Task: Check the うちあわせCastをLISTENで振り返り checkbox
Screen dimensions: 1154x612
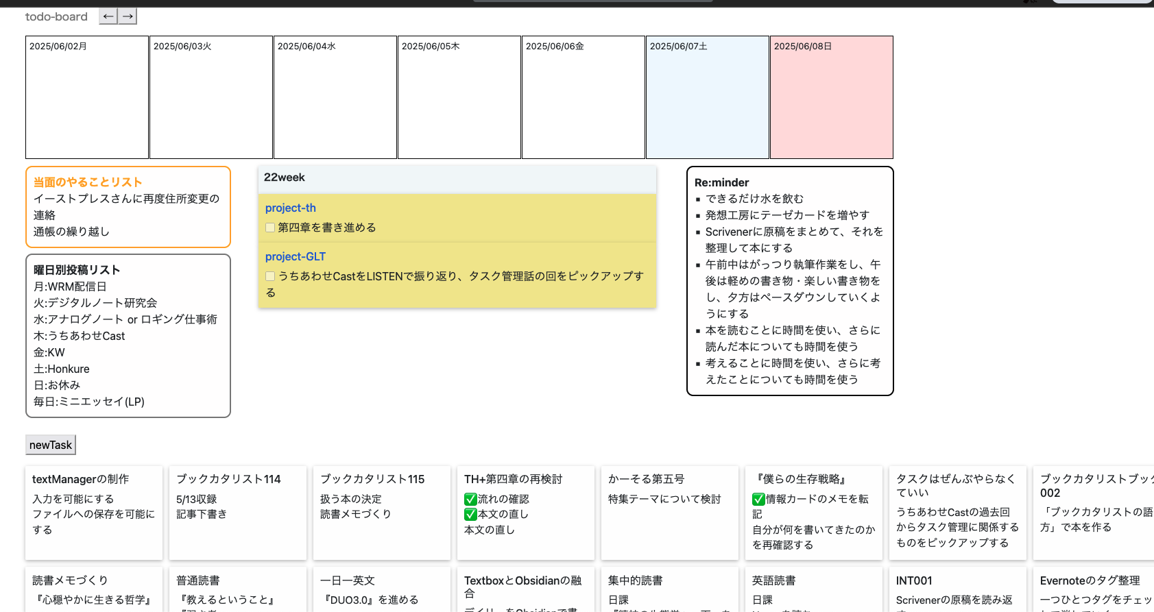Action: 270,276
